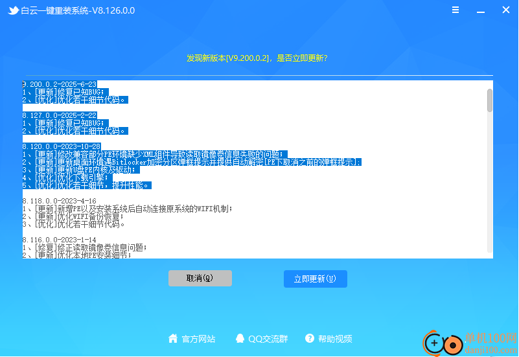Start update with 立即更新(U)
This screenshot has width=519, height=357.
[315, 279]
